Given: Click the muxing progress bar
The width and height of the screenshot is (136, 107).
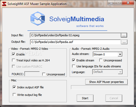Looking at the screenshot, I should 99,87.
